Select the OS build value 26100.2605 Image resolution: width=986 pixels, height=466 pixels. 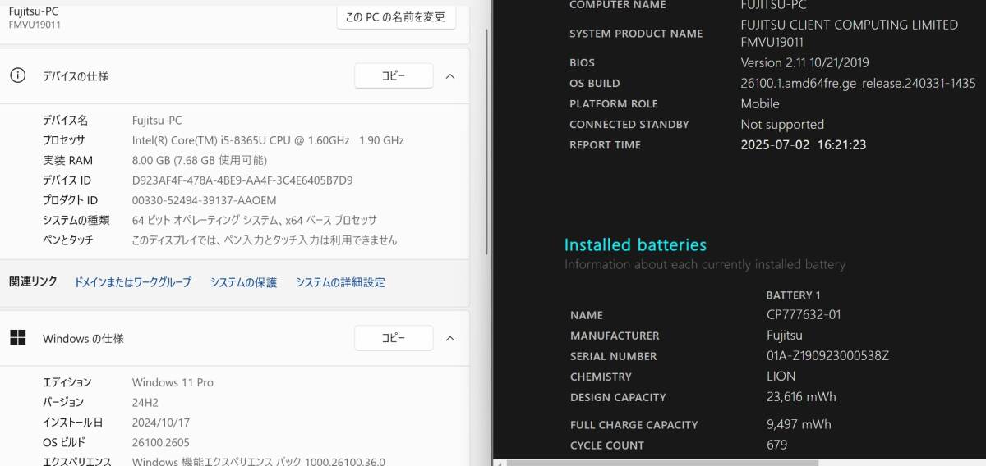point(161,442)
